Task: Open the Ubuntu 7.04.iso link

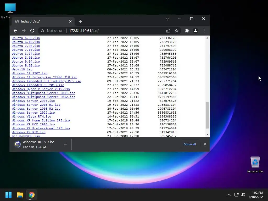Action: point(26,46)
